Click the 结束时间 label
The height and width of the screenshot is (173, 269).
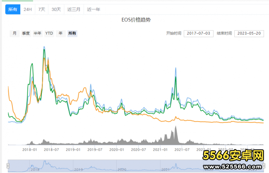point(224,33)
